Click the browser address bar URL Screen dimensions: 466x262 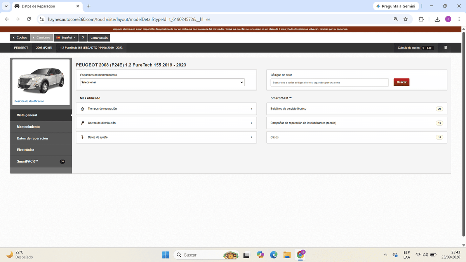[129, 19]
